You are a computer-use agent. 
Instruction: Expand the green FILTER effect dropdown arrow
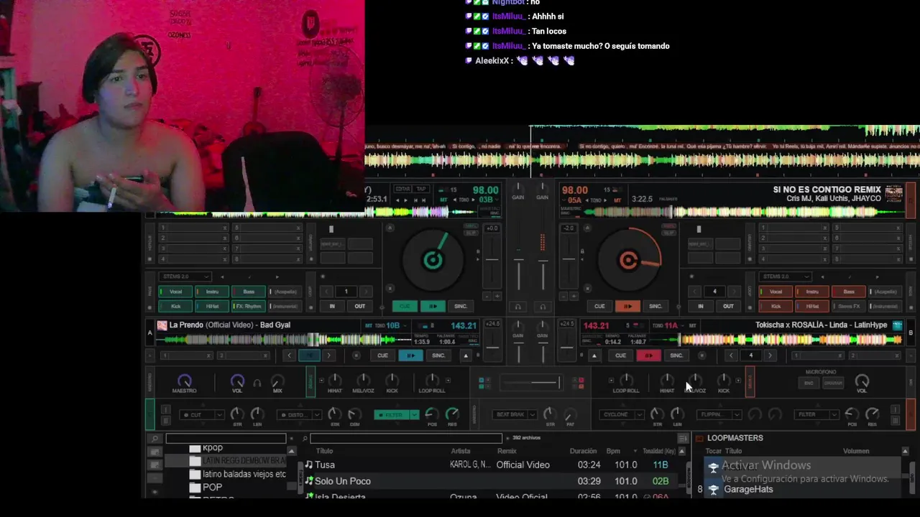415,414
